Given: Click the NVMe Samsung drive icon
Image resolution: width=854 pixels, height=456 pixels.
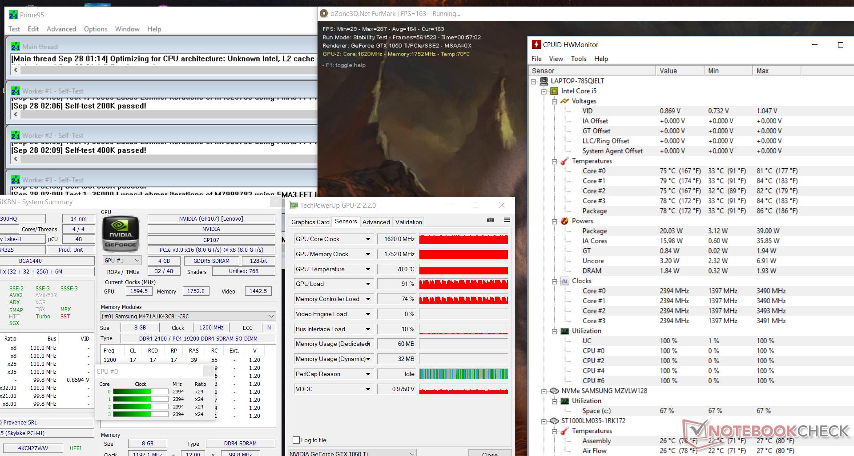Looking at the screenshot, I should (554, 391).
